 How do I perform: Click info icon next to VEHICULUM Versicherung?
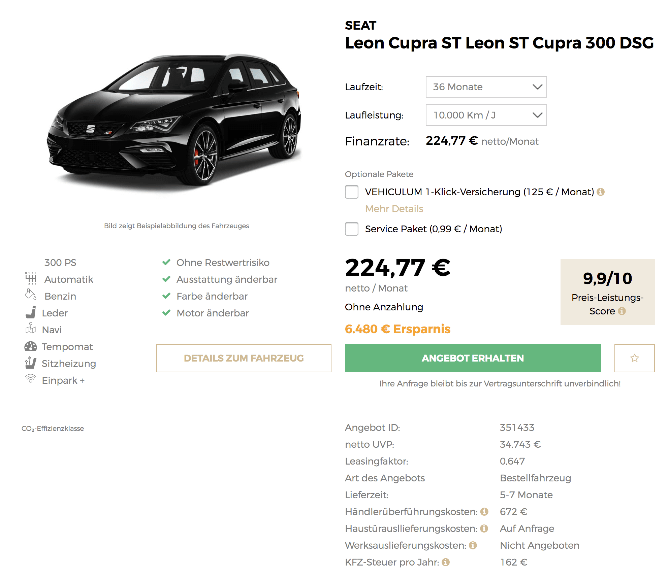(601, 192)
